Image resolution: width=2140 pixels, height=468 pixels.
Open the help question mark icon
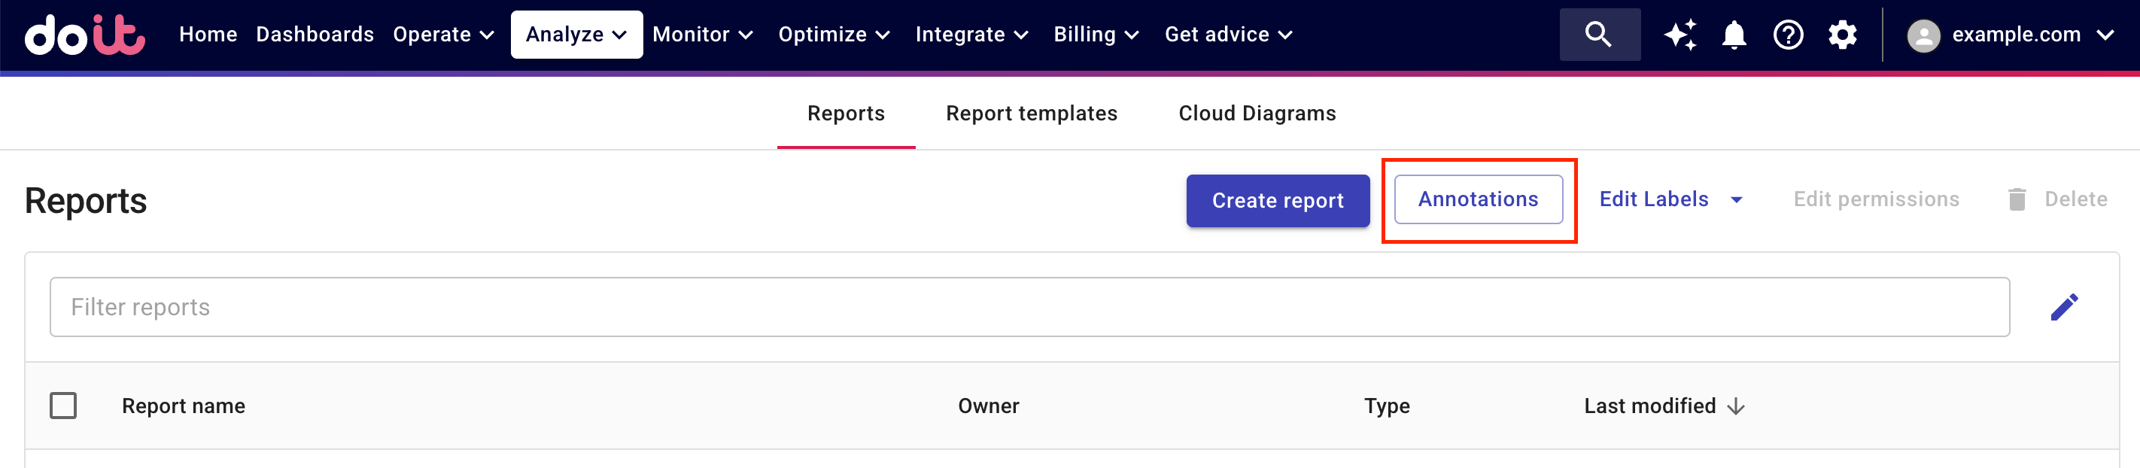coord(1788,35)
